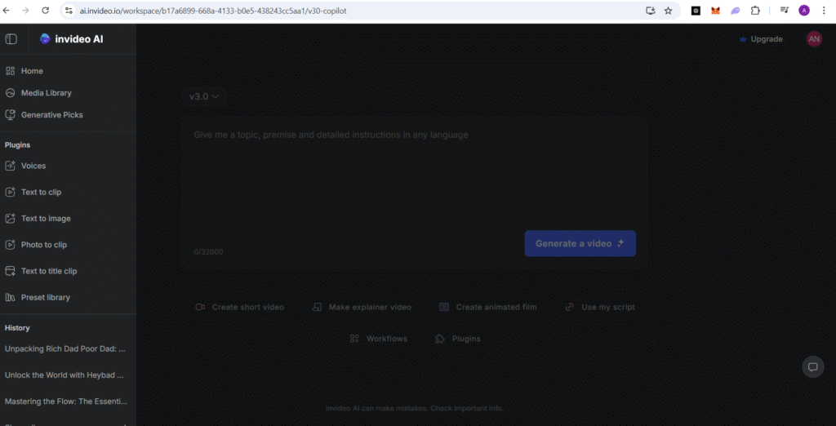View site information icon in address bar

[x=69, y=11]
